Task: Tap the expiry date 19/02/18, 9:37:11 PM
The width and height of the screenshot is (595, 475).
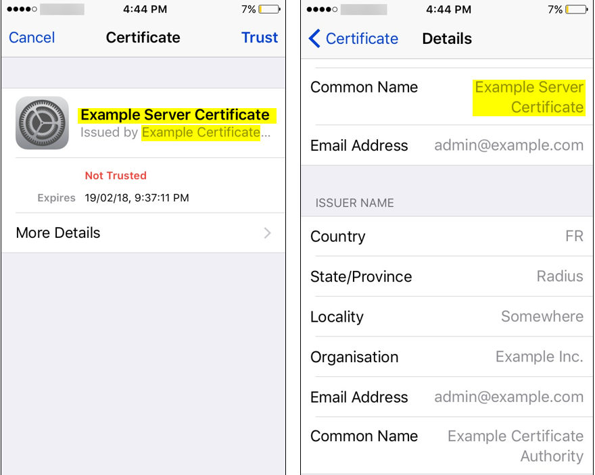Action: point(137,198)
